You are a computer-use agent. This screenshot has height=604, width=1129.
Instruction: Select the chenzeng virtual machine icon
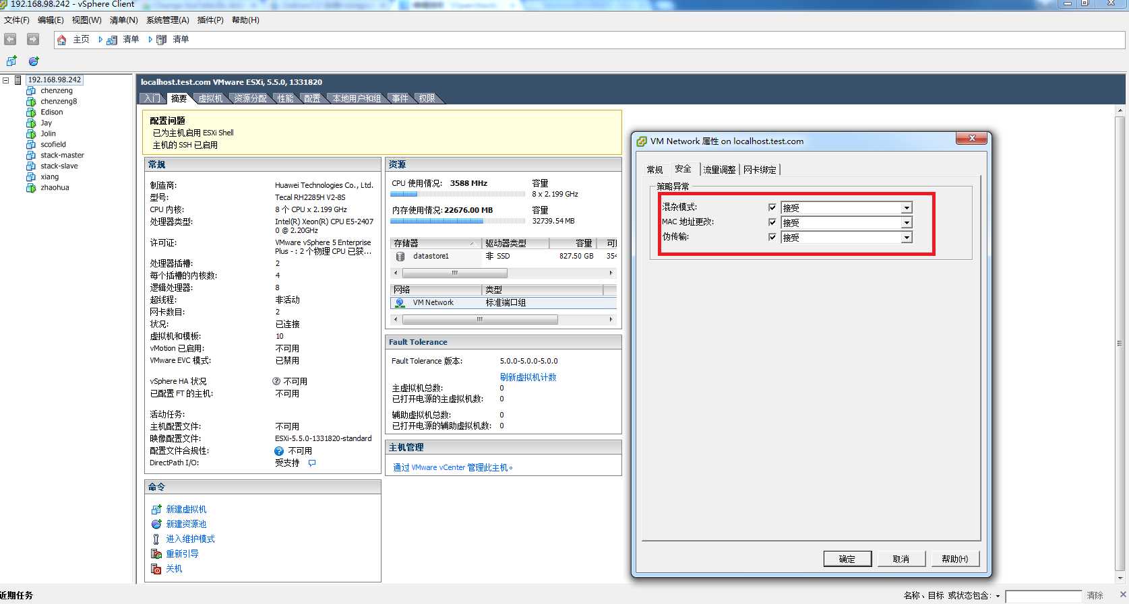[x=31, y=91]
